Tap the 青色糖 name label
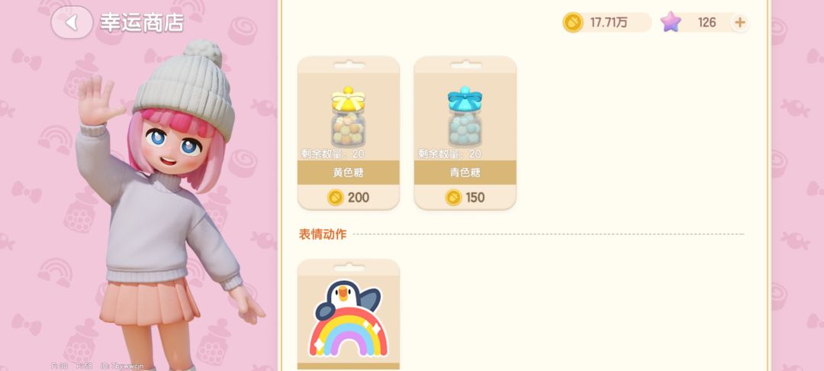 point(465,173)
